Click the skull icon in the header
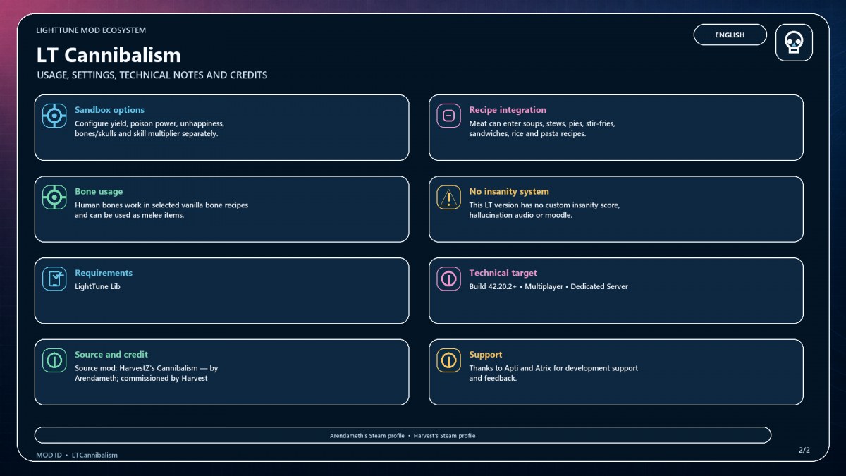Screen dimensions: 846x476 click(x=794, y=43)
